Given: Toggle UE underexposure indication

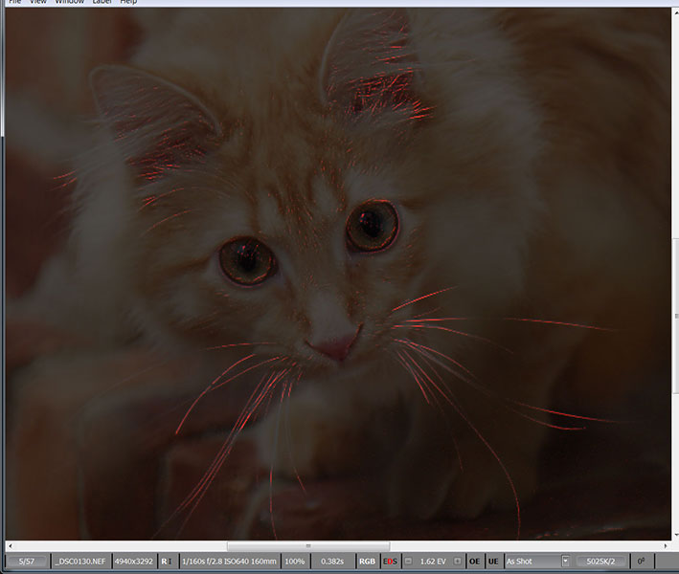Looking at the screenshot, I should coord(493,561).
